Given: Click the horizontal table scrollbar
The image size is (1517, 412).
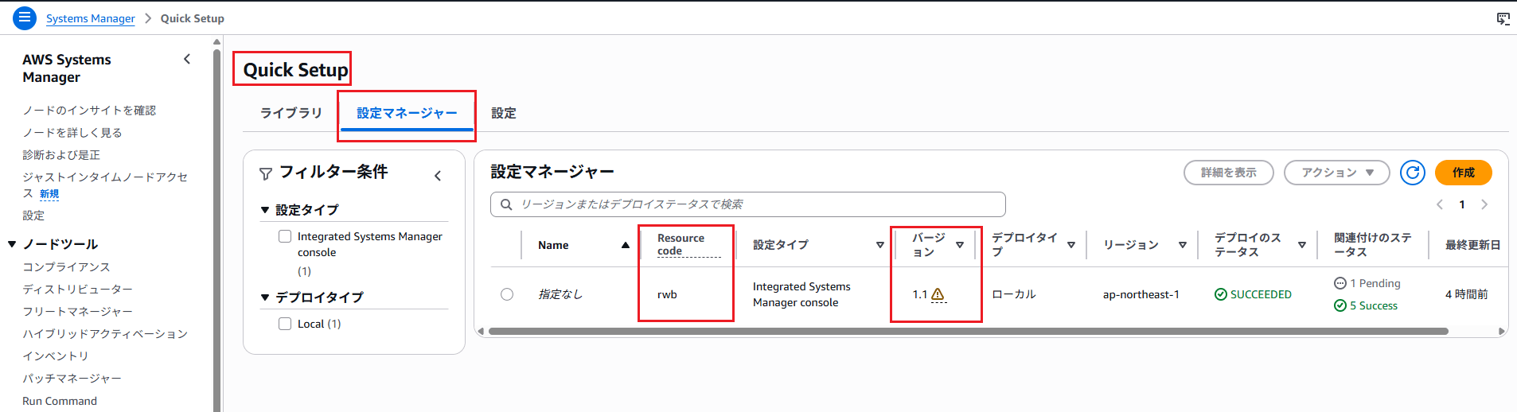Looking at the screenshot, I should [968, 331].
